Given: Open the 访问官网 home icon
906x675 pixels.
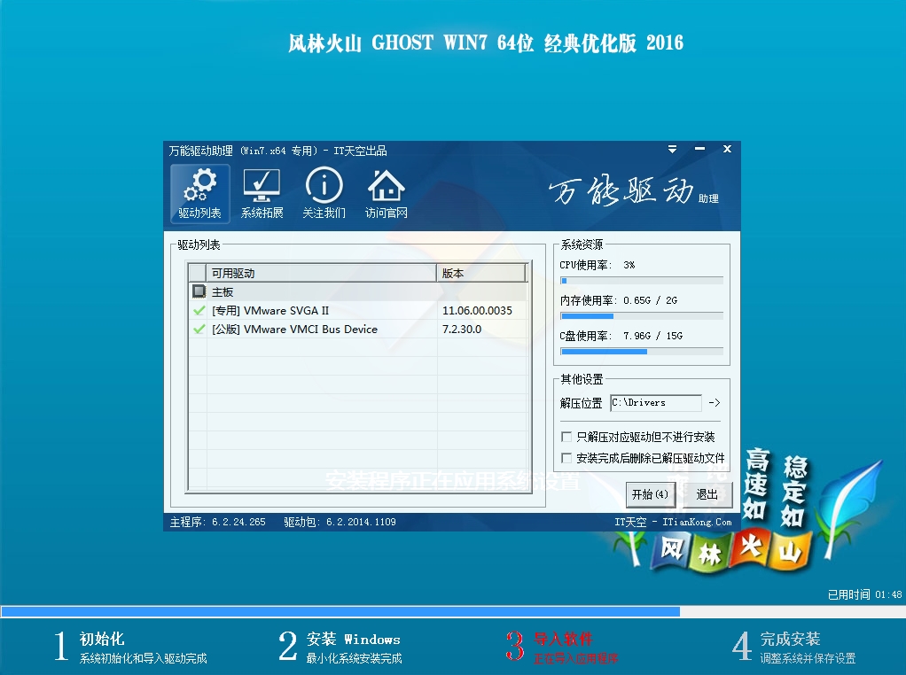Looking at the screenshot, I should click(x=386, y=194).
